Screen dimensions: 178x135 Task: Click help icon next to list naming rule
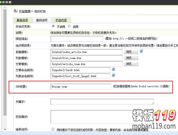113,75
